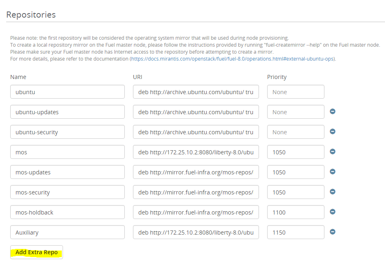Edit the Auxiliary repository name field
The image size is (385, 262).
point(68,233)
